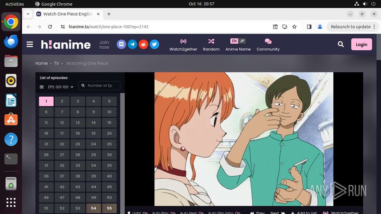
Task: Toggle Auto Next setting
Action: (192, 213)
